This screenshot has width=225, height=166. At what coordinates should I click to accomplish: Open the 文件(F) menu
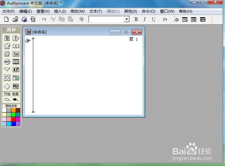pos(8,11)
